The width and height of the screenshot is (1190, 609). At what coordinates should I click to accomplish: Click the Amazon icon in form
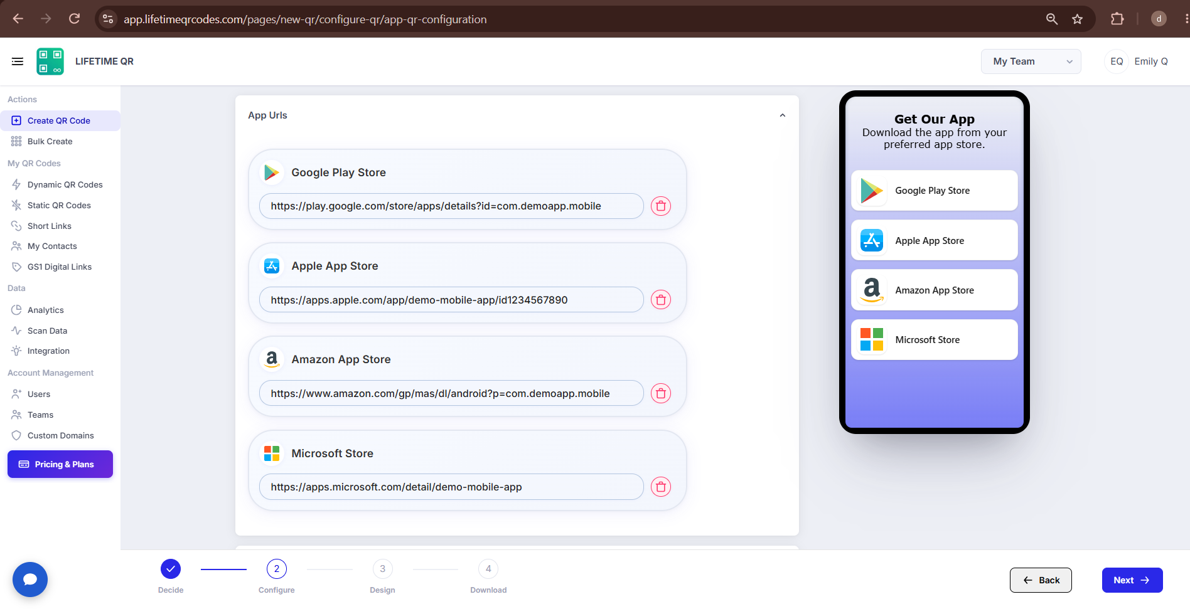272,359
